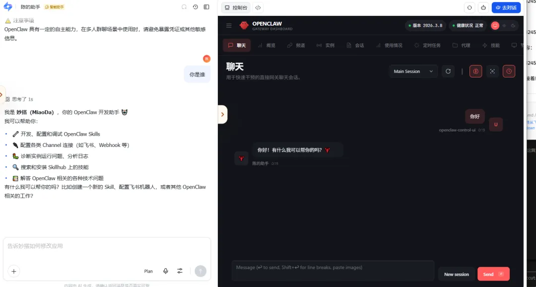
Task: Switch to the code view icon
Action: click(258, 7)
